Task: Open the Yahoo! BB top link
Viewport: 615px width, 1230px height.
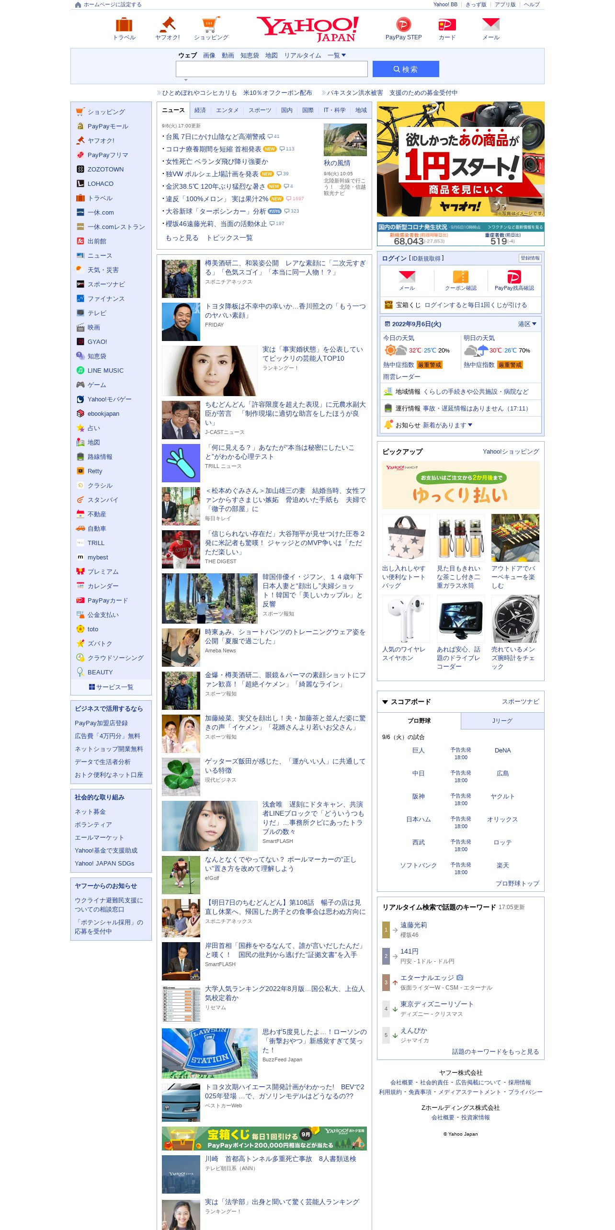Action: [445, 4]
